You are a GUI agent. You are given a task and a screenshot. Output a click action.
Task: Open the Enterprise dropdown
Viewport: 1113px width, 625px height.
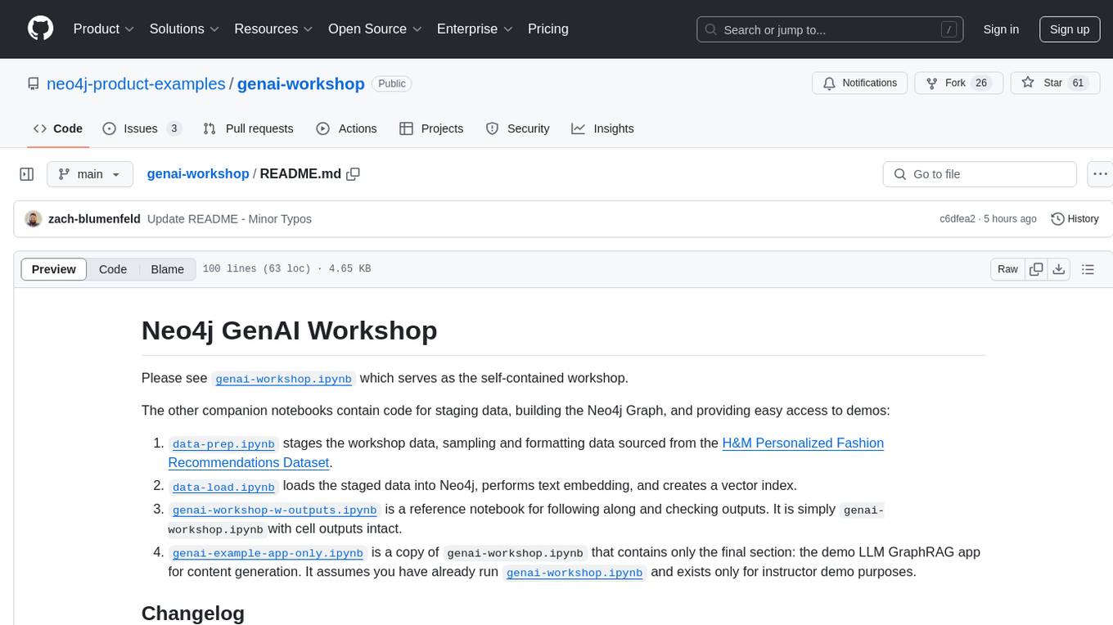pos(475,29)
